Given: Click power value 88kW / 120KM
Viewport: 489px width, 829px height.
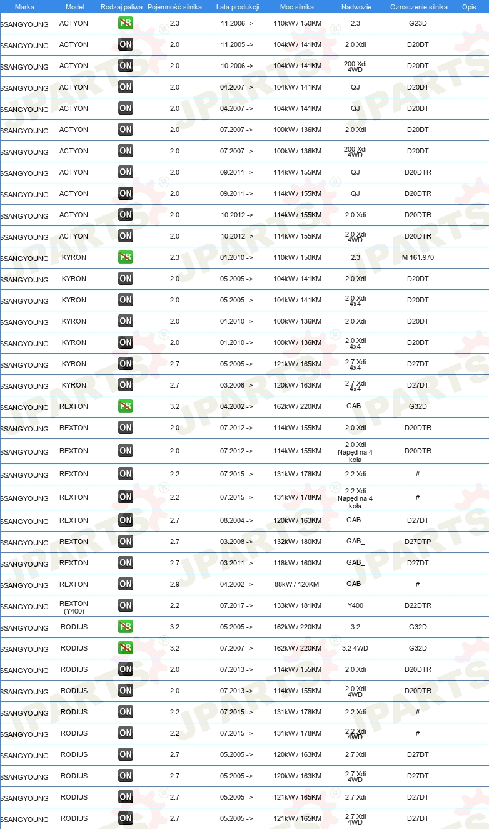Looking at the screenshot, I should coord(297,584).
